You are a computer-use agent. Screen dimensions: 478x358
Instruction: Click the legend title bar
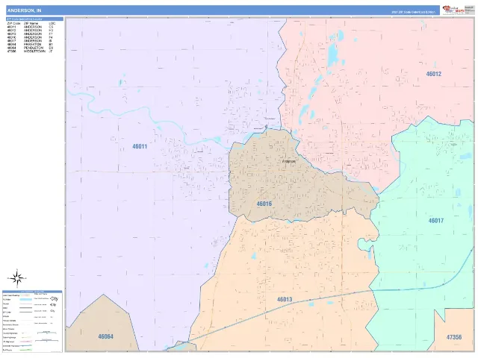[32, 292]
